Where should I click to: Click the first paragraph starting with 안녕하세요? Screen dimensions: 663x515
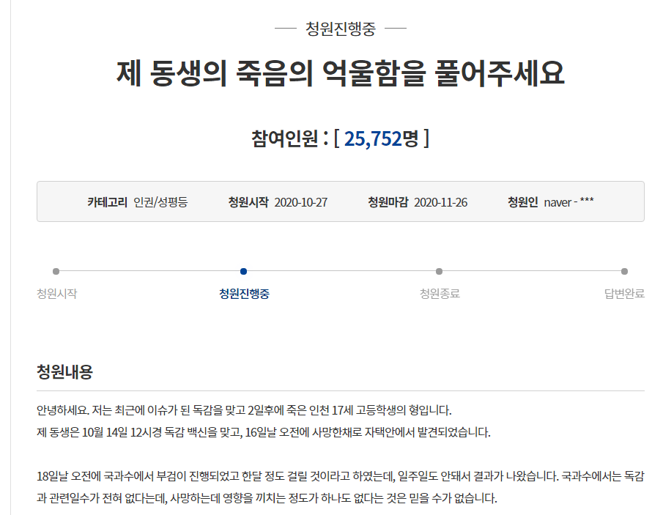[x=249, y=409]
